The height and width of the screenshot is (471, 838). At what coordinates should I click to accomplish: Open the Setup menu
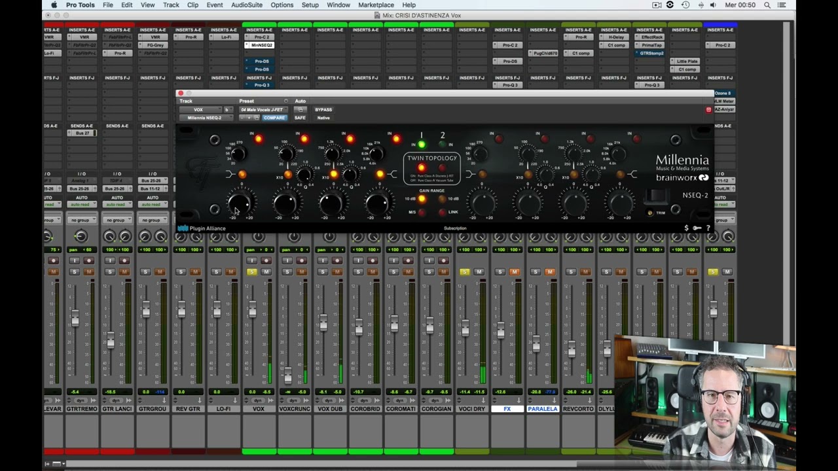310,5
